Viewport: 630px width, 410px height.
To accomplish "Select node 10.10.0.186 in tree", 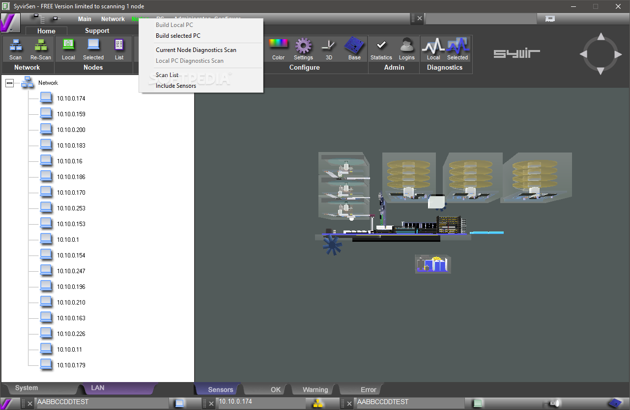I will [71, 177].
